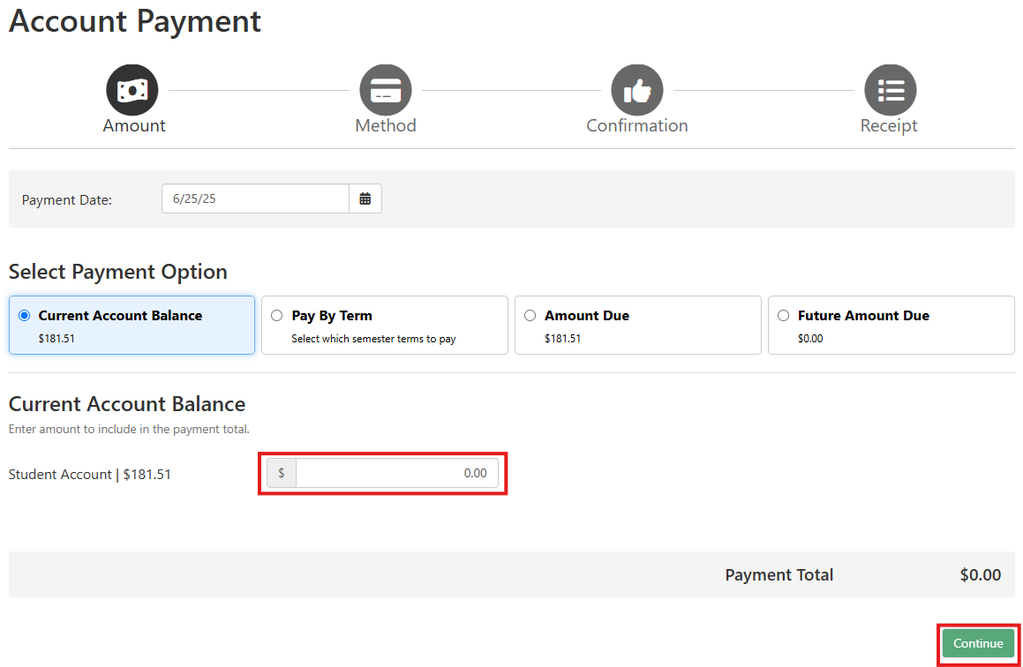The width and height of the screenshot is (1023, 667).
Task: Click the dollar sign on amount field
Action: tap(282, 473)
